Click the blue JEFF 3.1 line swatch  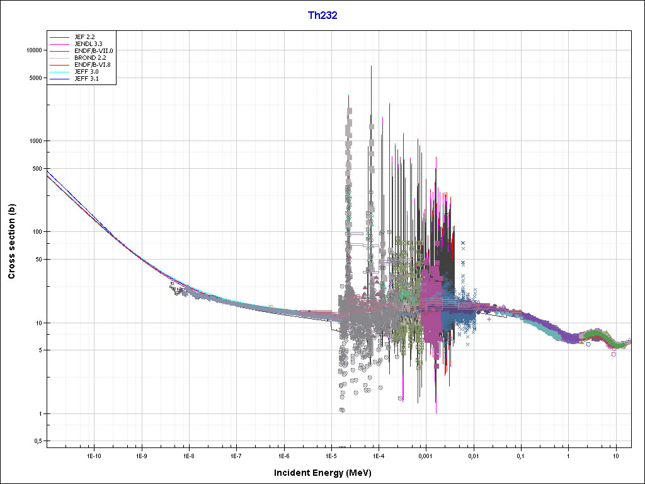click(x=60, y=79)
